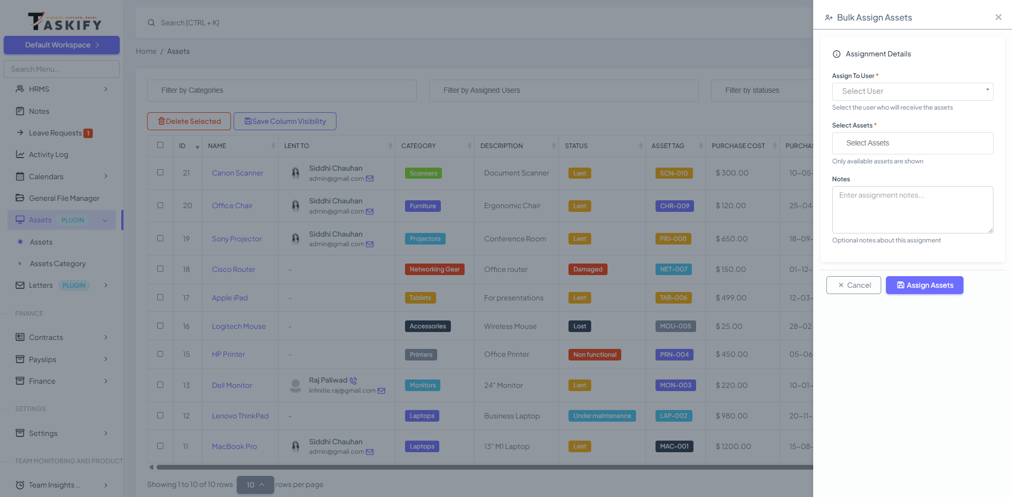
Task: Click the phone icon next to Raj Paliwad
Action: click(x=353, y=381)
